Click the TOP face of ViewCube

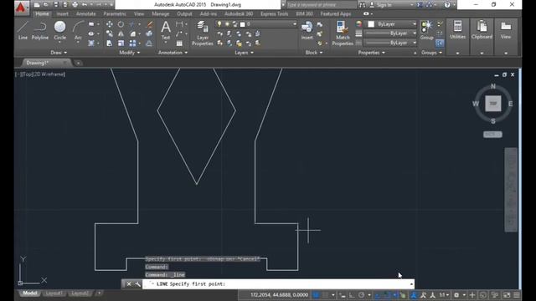pyautogui.click(x=493, y=104)
